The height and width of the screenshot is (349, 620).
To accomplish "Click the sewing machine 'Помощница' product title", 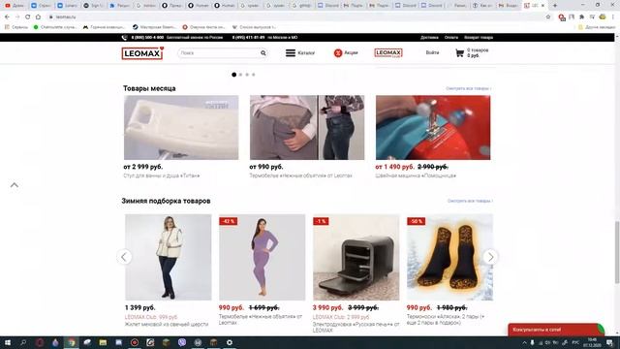I will (416, 175).
